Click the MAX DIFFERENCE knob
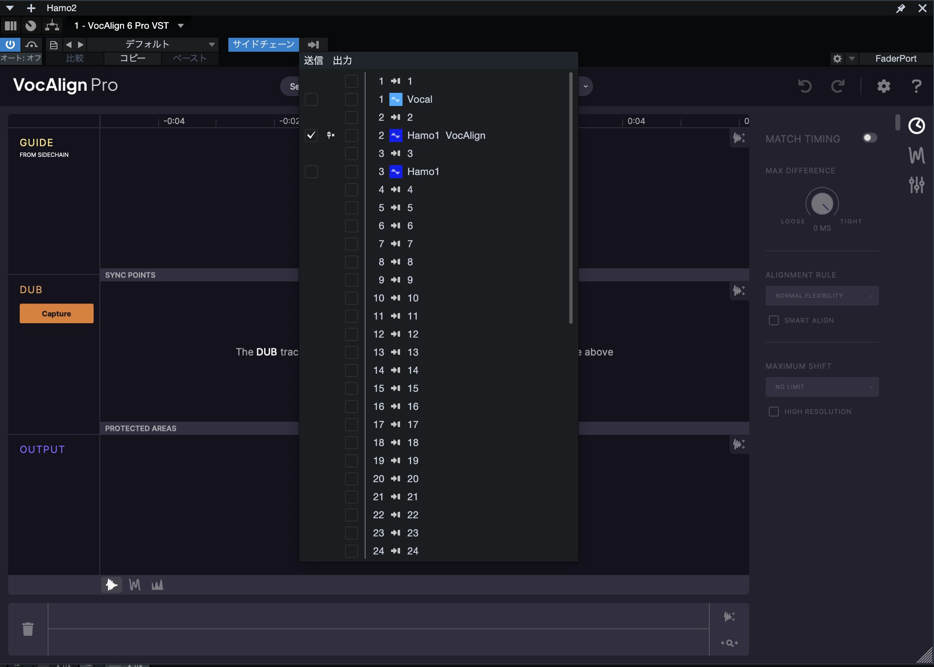This screenshot has width=934, height=667. point(822,204)
